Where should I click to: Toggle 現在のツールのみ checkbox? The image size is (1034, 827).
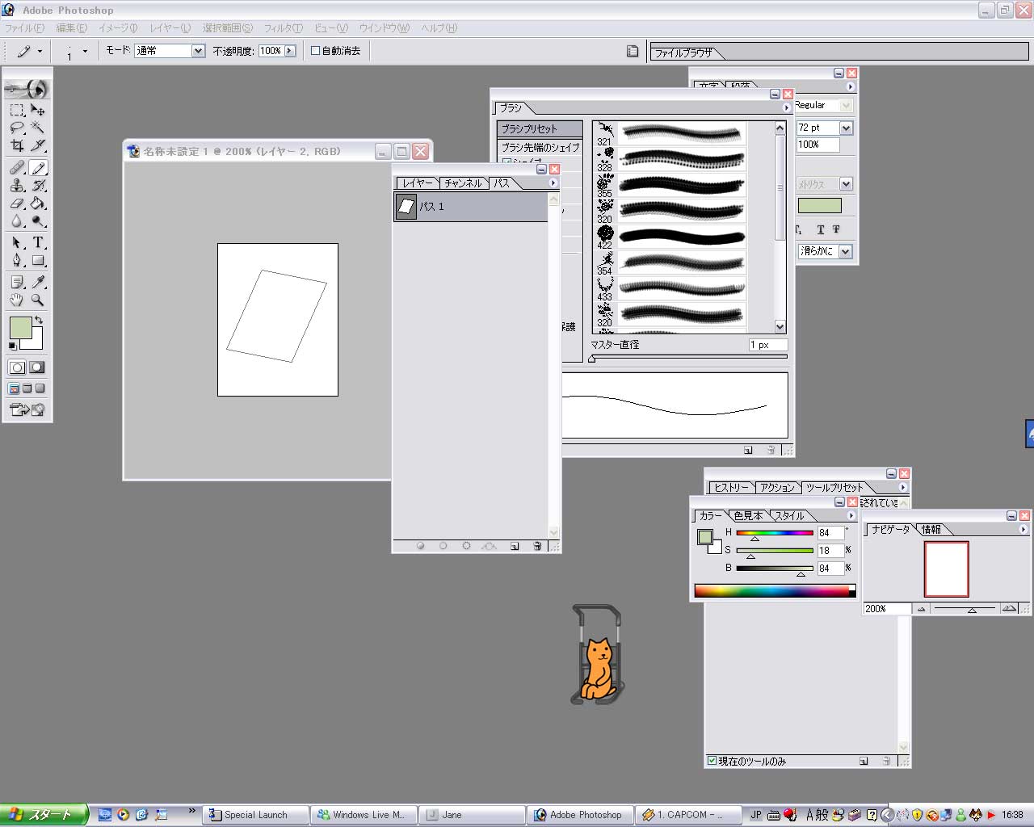(712, 760)
